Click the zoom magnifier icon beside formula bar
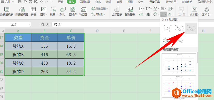The height and width of the screenshot is (100, 214). pyautogui.click(x=43, y=24)
